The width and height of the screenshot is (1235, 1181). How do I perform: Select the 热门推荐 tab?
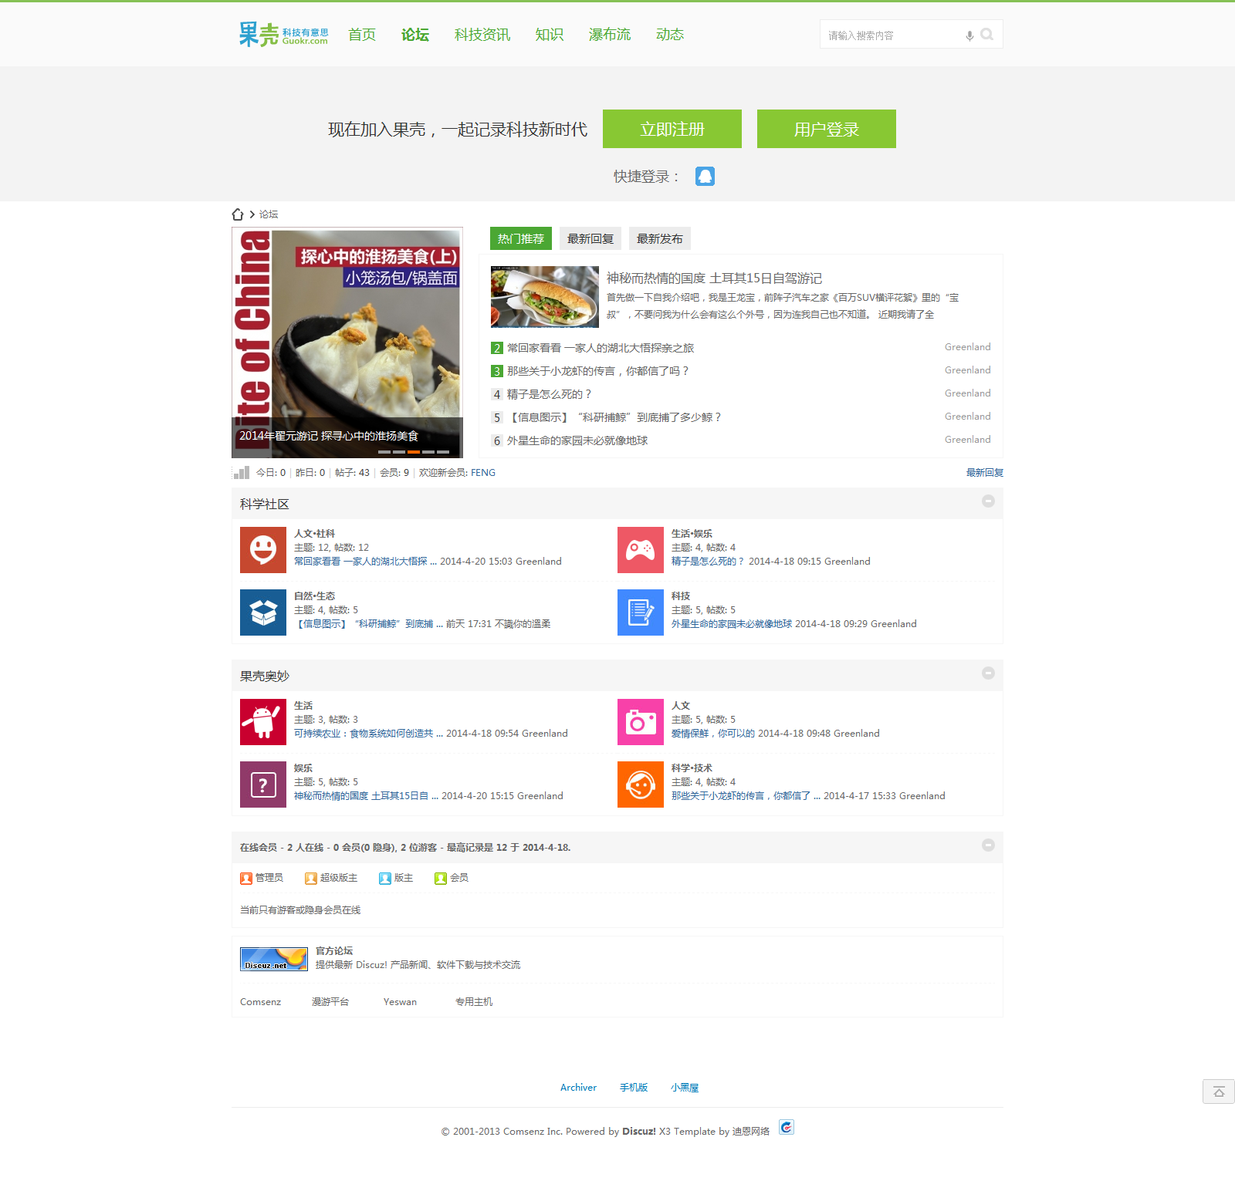pos(521,239)
